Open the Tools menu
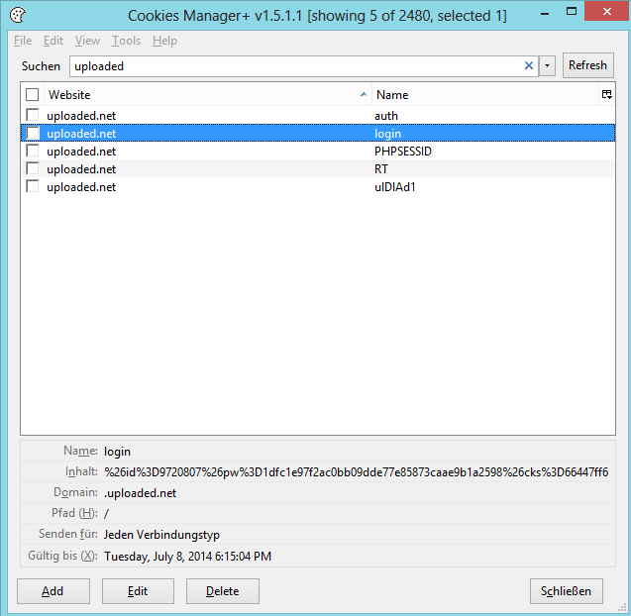 pos(127,41)
